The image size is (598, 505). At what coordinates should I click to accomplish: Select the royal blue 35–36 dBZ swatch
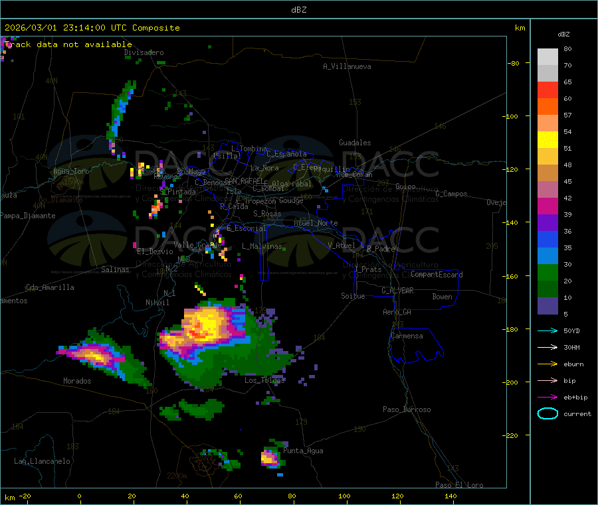tap(548, 240)
